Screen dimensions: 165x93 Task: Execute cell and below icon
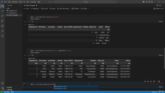tap(151, 82)
